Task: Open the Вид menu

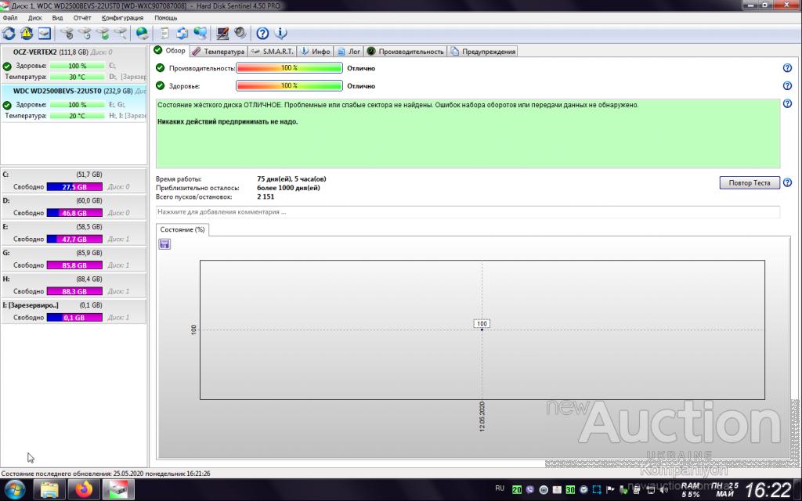Action: coord(57,17)
